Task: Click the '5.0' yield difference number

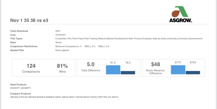Action: [91, 64]
